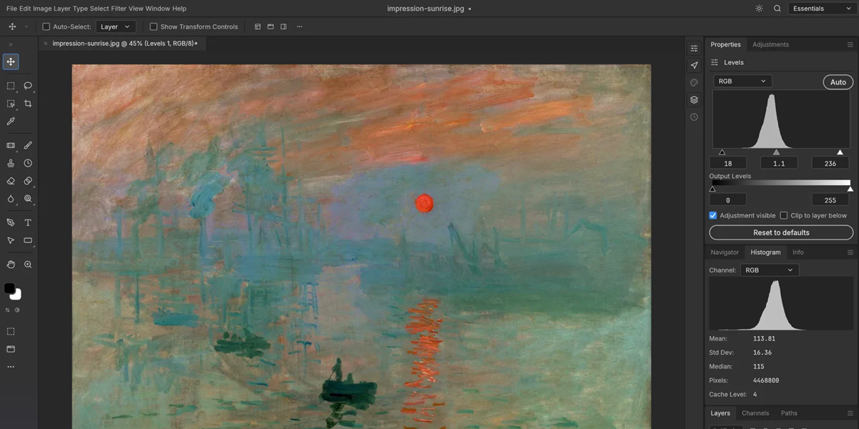Switch to the Navigator tab
Screen dimensions: 859x429
click(x=724, y=252)
